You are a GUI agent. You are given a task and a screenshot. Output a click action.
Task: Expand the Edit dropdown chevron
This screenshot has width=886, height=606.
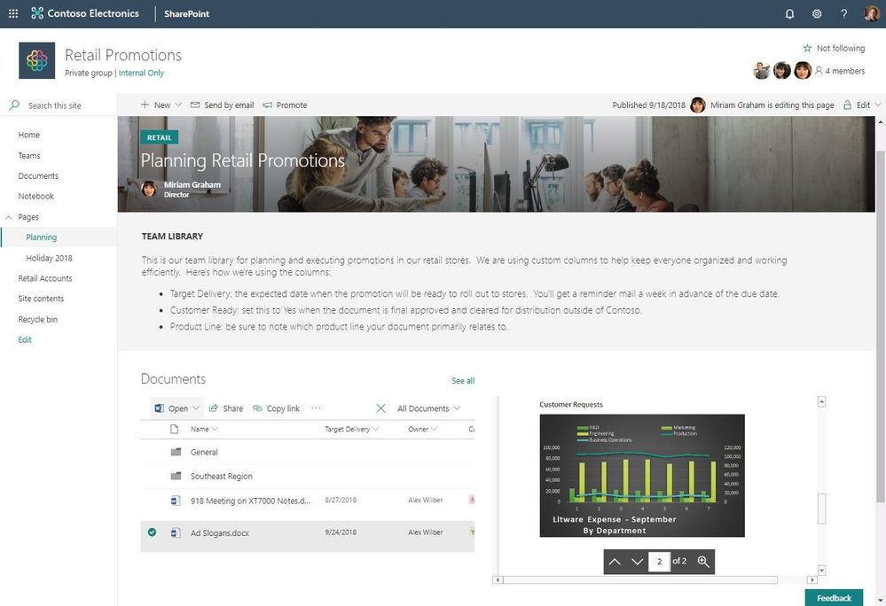click(x=877, y=105)
